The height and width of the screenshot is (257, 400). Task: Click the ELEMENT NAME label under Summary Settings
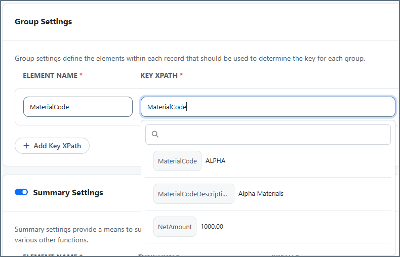[50, 255]
